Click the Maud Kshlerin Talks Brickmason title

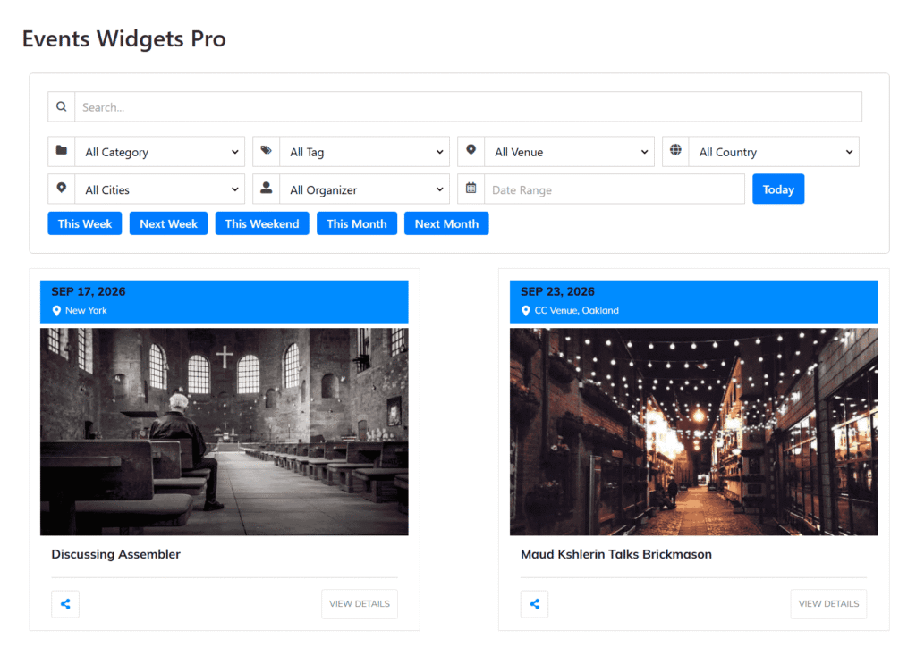[616, 554]
